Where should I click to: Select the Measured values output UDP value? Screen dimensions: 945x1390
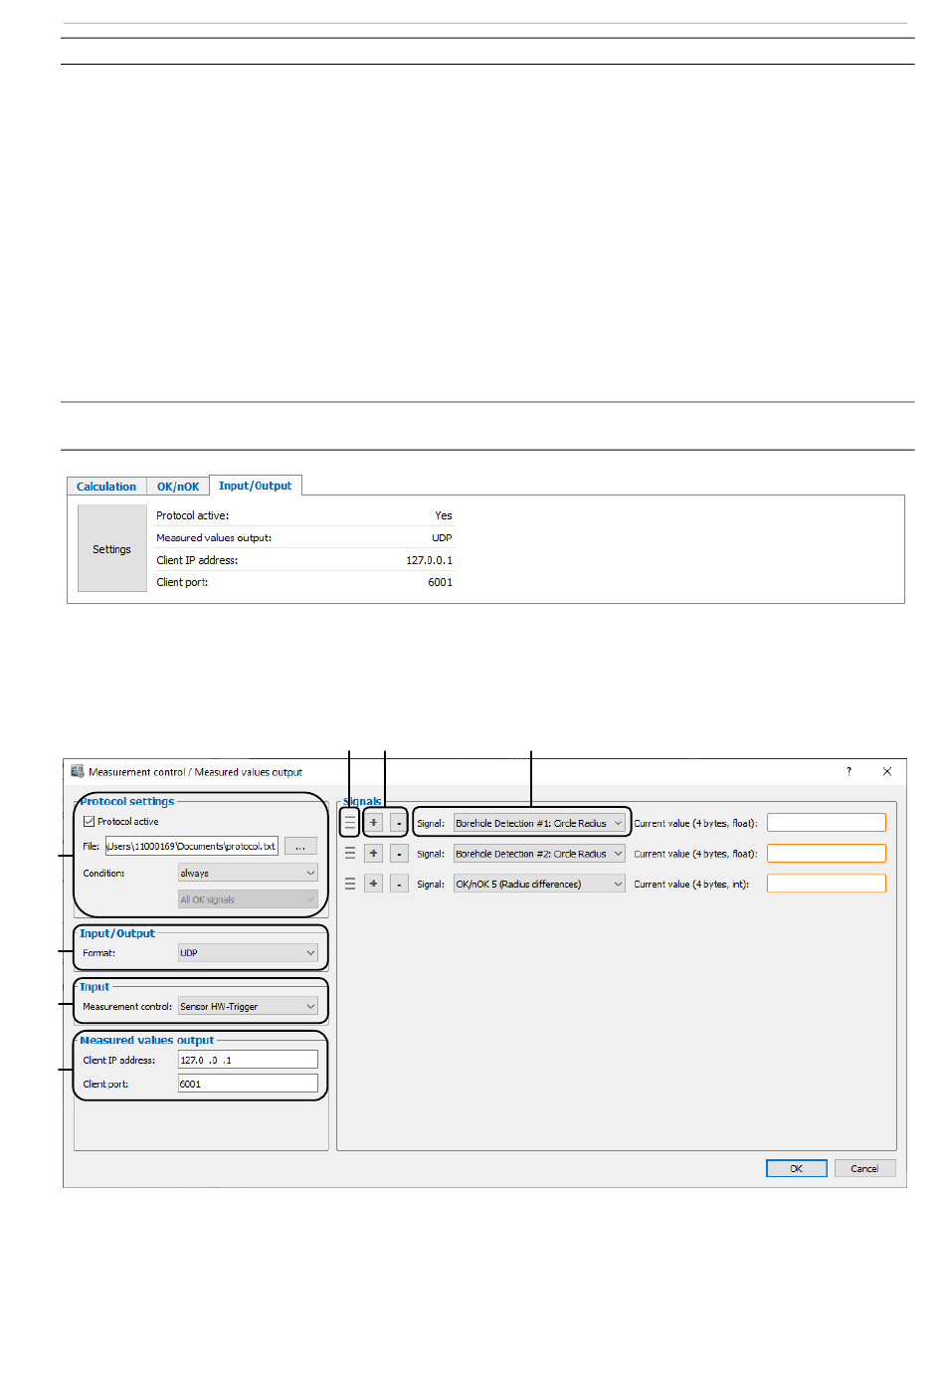tap(442, 537)
